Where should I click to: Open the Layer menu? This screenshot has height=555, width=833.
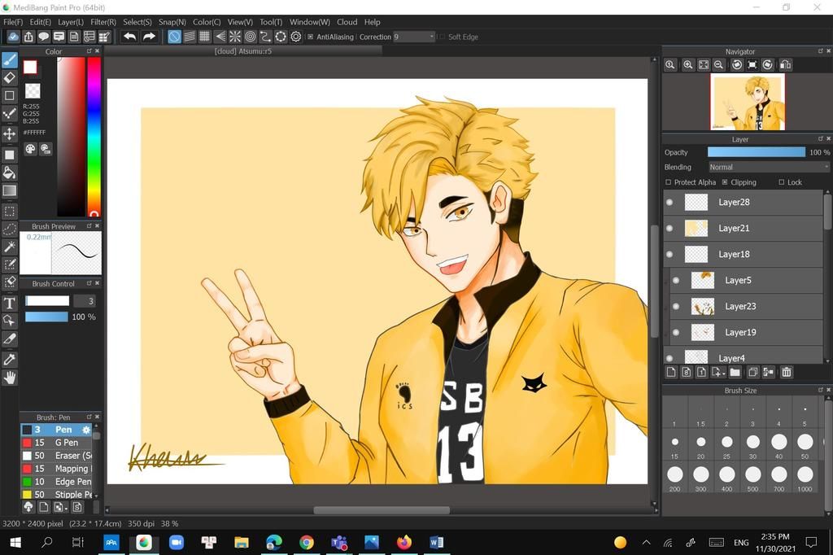pos(71,22)
